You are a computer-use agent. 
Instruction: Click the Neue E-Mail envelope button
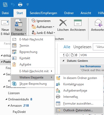(5, 27)
